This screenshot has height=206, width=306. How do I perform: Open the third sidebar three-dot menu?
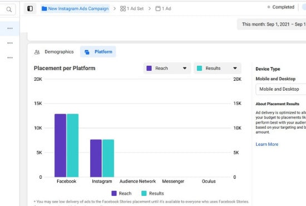(10, 57)
